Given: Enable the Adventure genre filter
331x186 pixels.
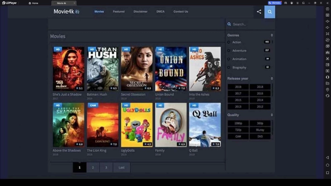Looking at the screenshot, I should click(x=229, y=50).
